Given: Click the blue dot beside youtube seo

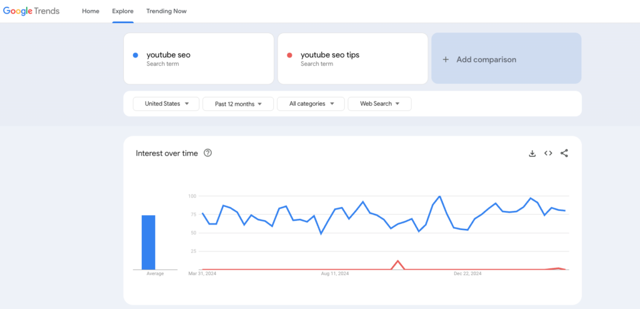Looking at the screenshot, I should tap(136, 55).
